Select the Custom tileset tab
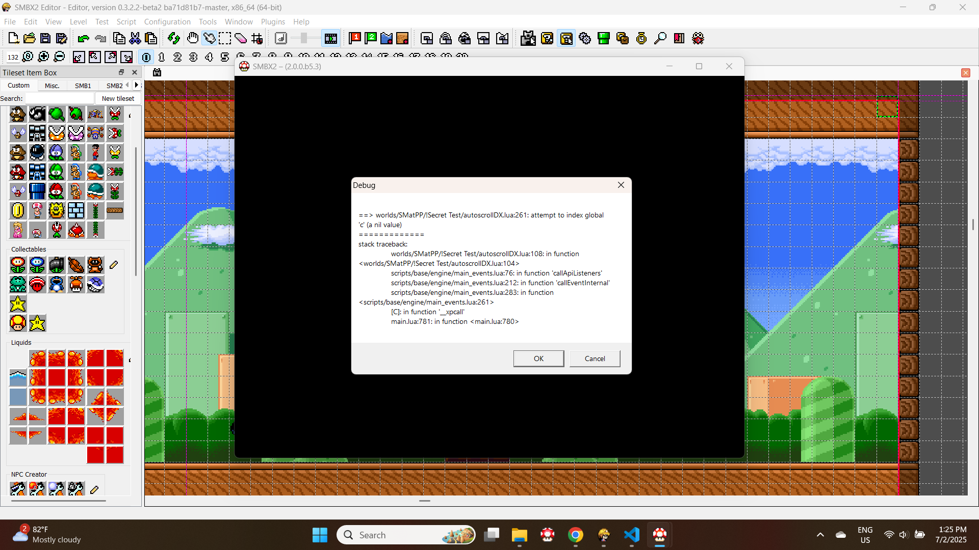The height and width of the screenshot is (550, 979). 18,86
